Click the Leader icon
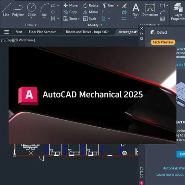The height and width of the screenshot is (185, 185). 162,12
